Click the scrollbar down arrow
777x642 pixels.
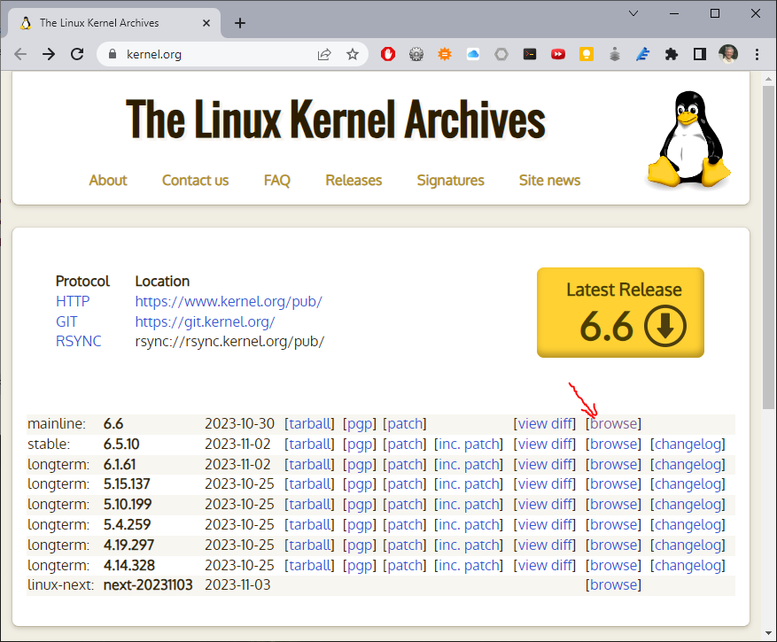(768, 630)
